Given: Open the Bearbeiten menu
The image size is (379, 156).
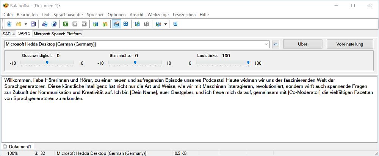Looking at the screenshot, I should point(27,15).
